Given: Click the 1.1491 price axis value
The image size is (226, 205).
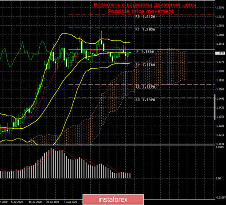Looking at the screenshot, I should [x=220, y=99].
